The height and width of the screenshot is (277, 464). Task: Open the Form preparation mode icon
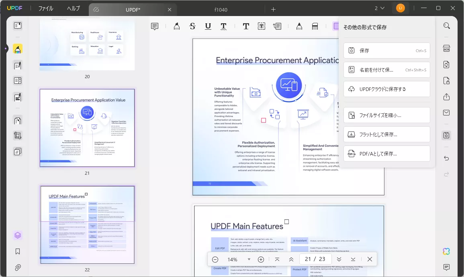[18, 81]
